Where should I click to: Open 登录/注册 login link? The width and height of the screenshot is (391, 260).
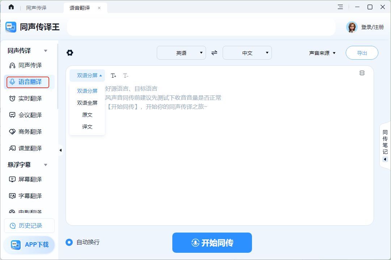[372, 27]
